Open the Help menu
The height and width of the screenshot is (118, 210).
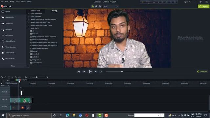(29, 2)
